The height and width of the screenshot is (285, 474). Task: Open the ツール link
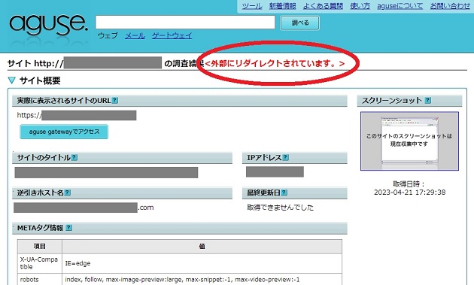tap(252, 6)
